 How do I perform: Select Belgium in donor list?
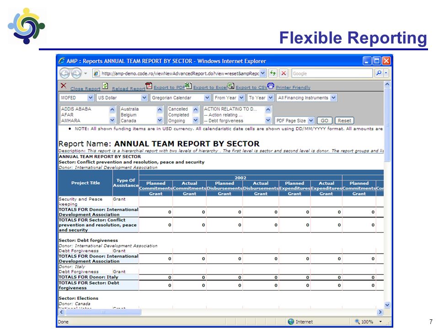(x=128, y=115)
